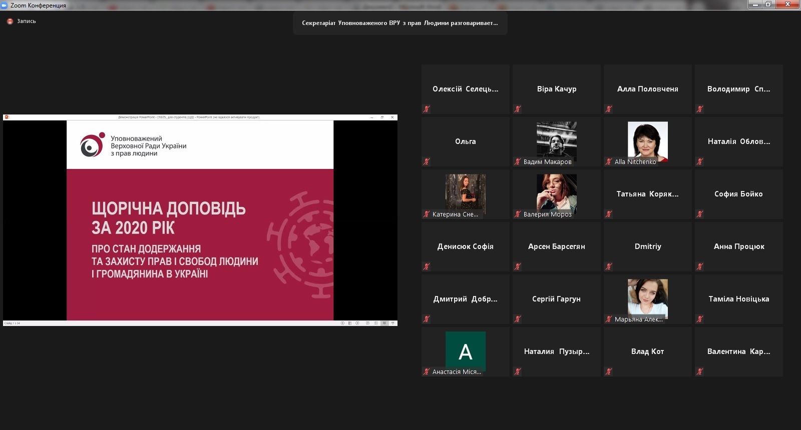Screen dimensions: 801x430
Task: Click the shared presentation title slide
Action: point(200,220)
